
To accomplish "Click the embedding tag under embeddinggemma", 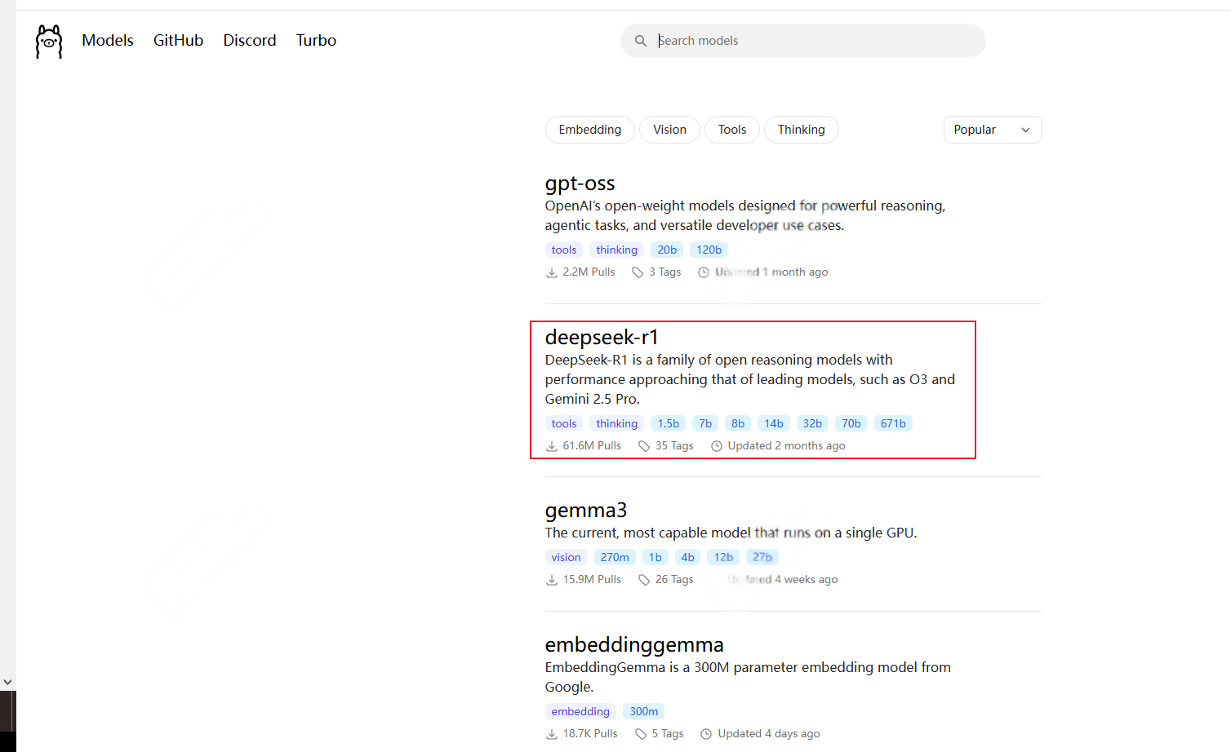I will (x=580, y=712).
